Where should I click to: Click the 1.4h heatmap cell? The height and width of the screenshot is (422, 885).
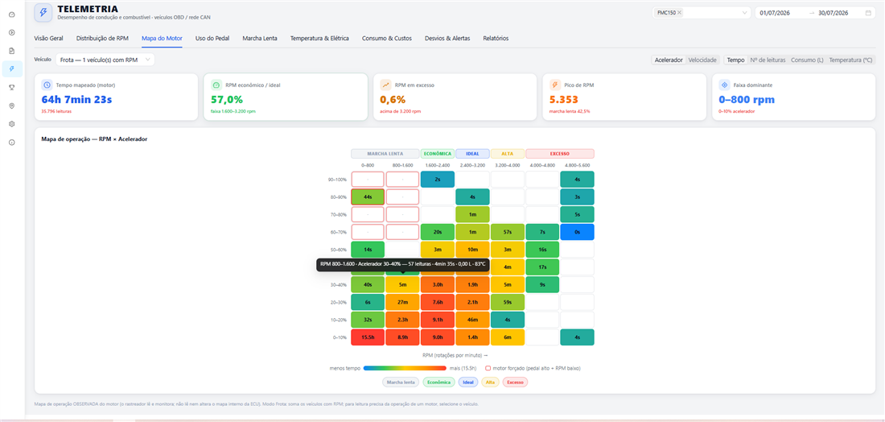[472, 337]
